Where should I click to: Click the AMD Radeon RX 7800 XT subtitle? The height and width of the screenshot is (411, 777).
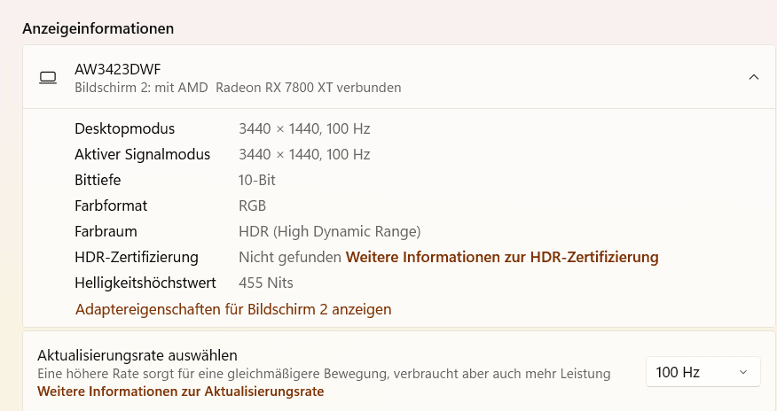point(238,88)
